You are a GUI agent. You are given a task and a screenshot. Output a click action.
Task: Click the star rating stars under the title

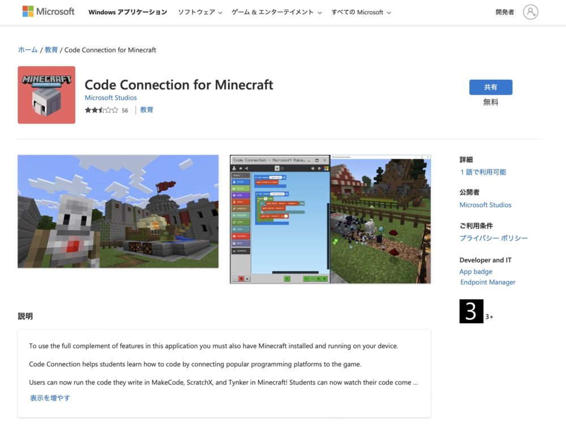pos(100,110)
